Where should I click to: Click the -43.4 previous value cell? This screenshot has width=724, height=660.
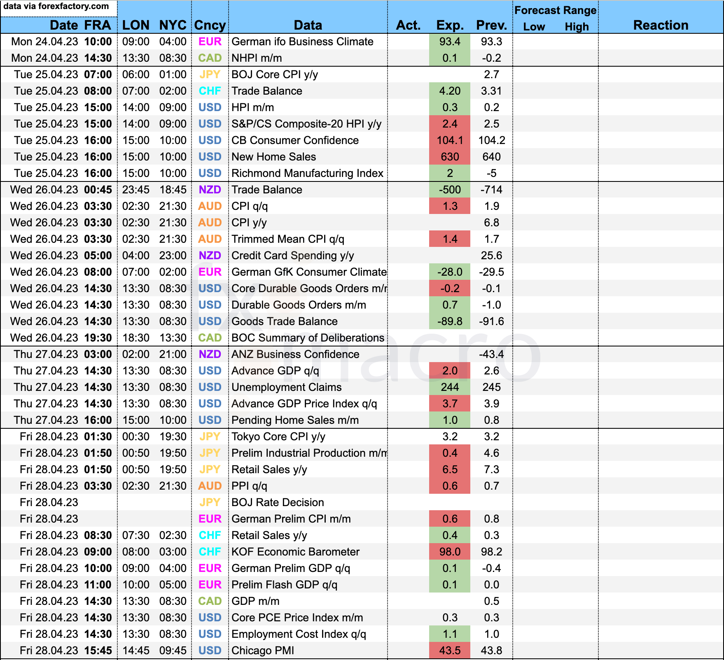point(492,354)
